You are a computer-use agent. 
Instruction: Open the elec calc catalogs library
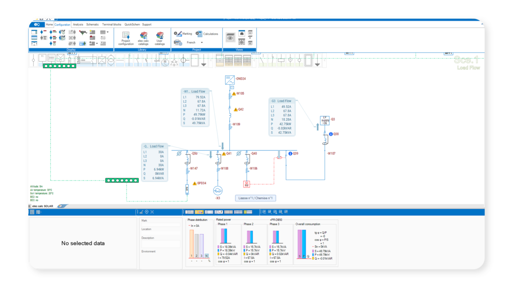click(x=143, y=38)
